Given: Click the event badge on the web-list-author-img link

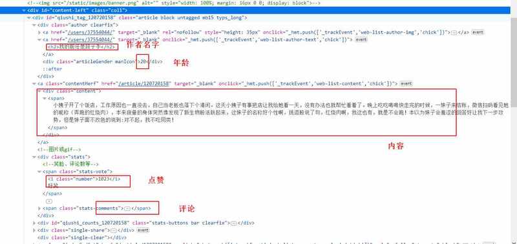Looking at the screenshot, I should point(478,32).
